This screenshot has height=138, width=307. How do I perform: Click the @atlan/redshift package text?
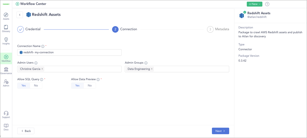(257, 17)
